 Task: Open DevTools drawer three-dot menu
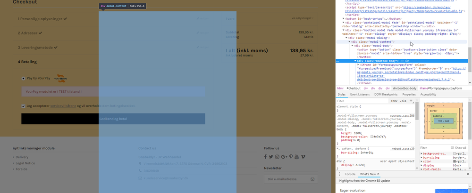point(340,174)
